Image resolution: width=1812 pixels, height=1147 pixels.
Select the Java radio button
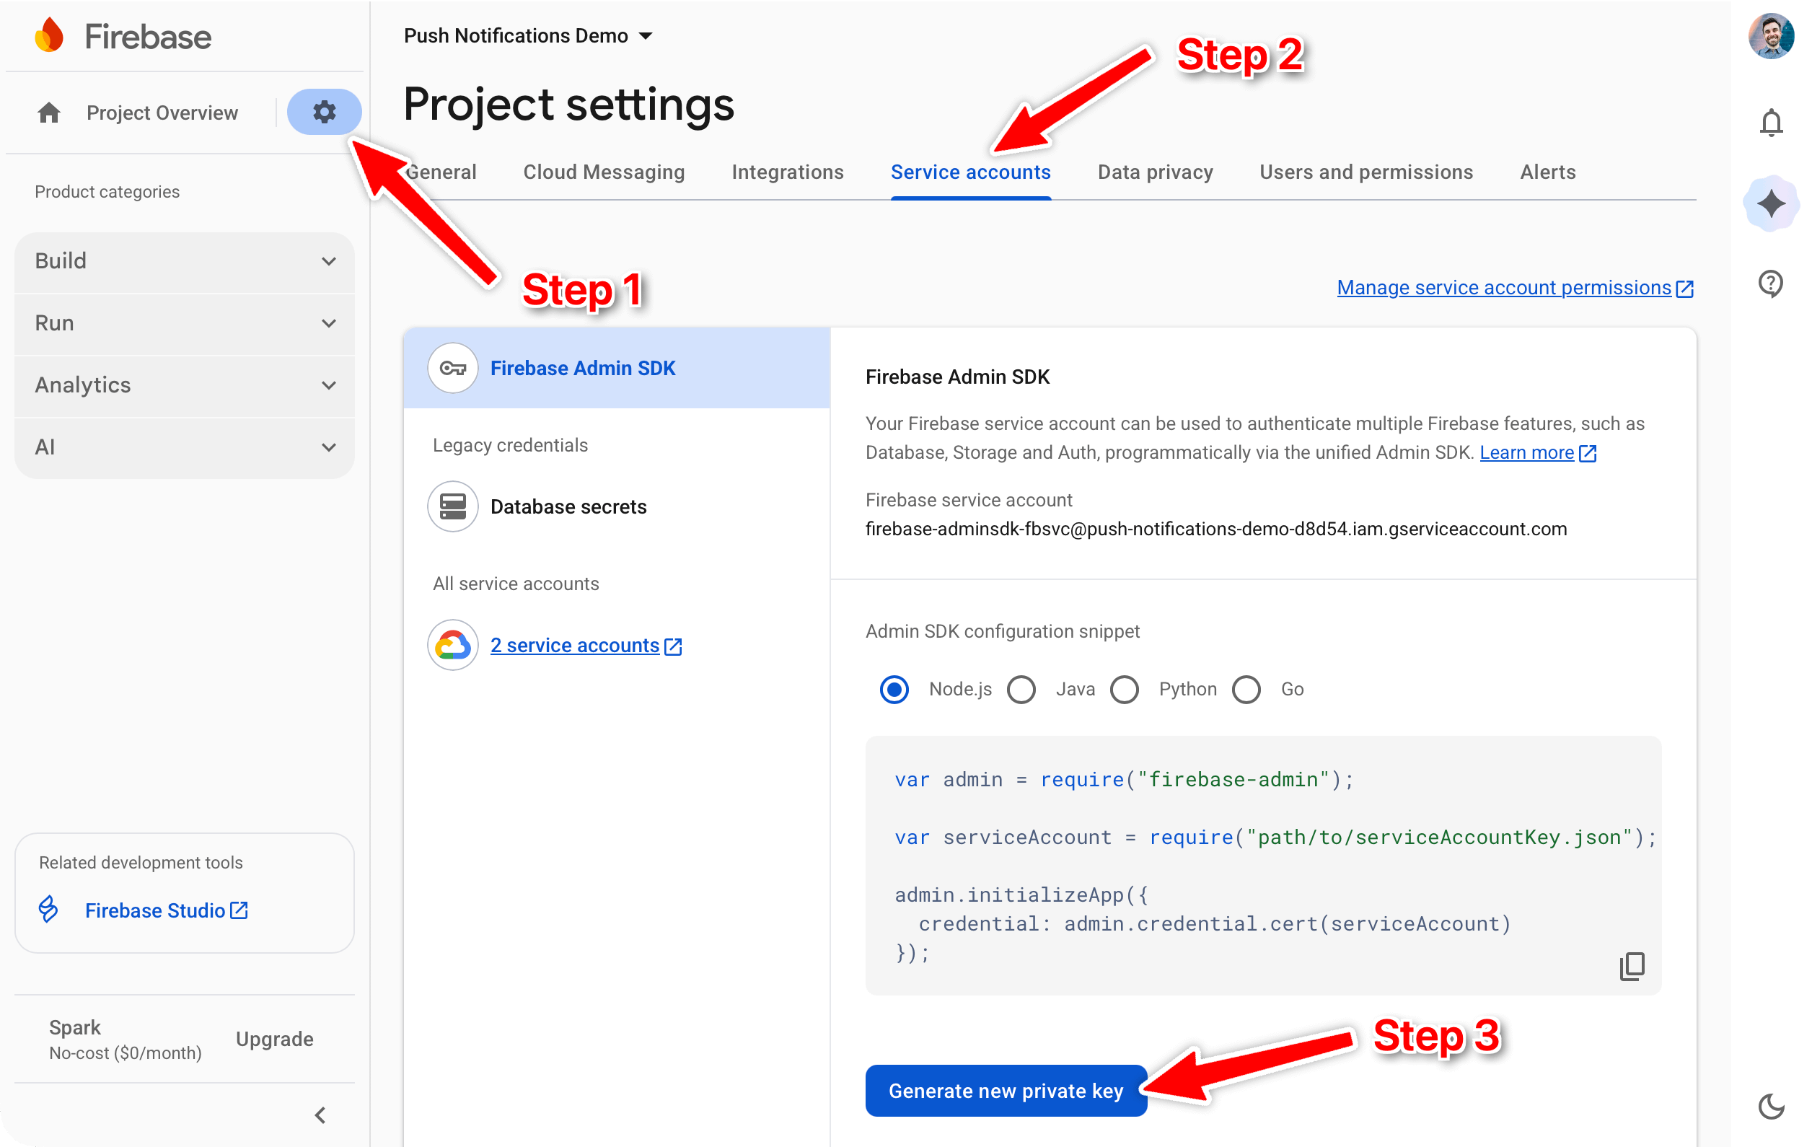pos(1021,689)
